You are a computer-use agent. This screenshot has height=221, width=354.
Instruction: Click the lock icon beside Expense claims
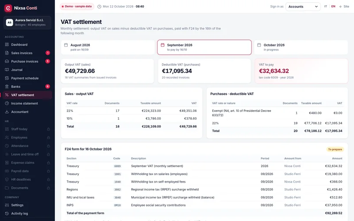[48, 163]
